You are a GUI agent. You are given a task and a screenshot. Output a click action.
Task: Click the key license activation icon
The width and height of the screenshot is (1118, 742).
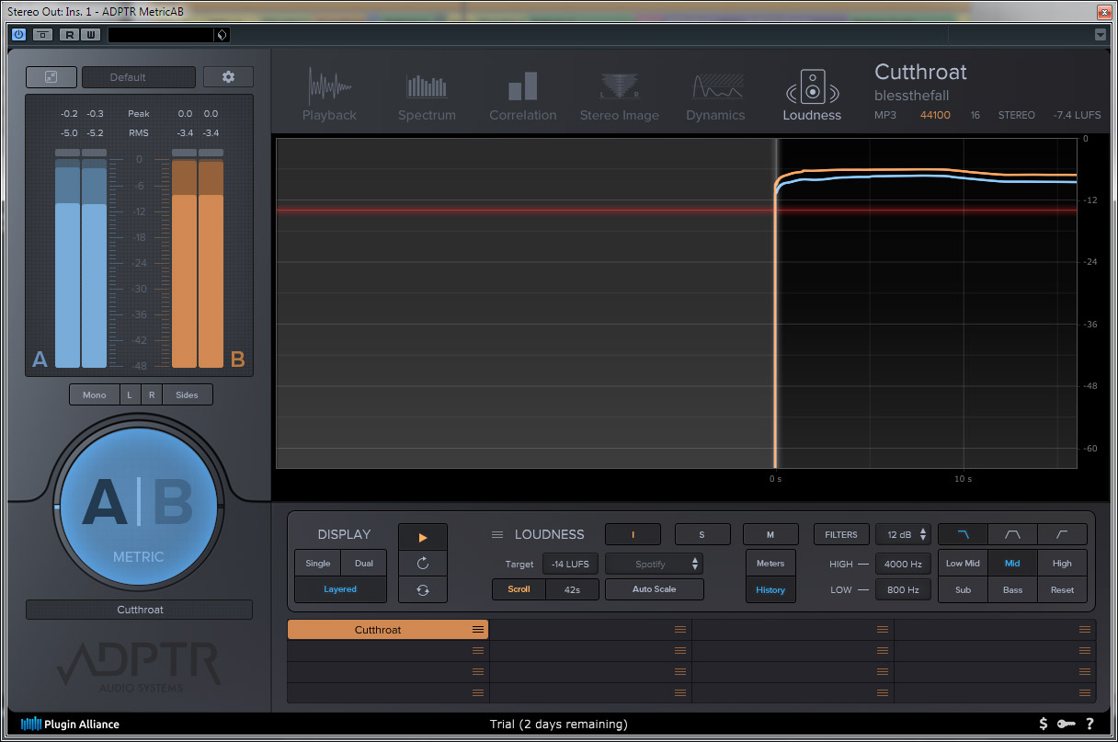click(x=1067, y=724)
